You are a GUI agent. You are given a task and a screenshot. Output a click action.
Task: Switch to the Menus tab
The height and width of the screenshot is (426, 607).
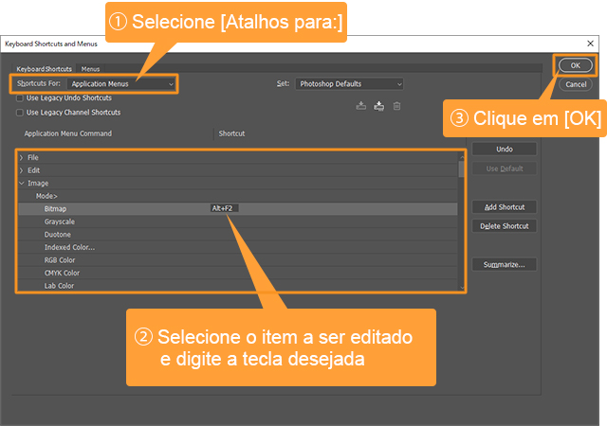pyautogui.click(x=91, y=69)
